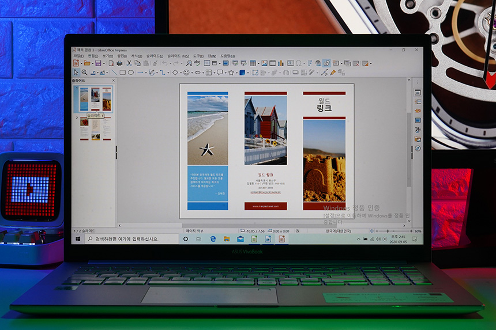Click the Undo arrow icon
Screen dimensions: 496x330
(x=164, y=63)
